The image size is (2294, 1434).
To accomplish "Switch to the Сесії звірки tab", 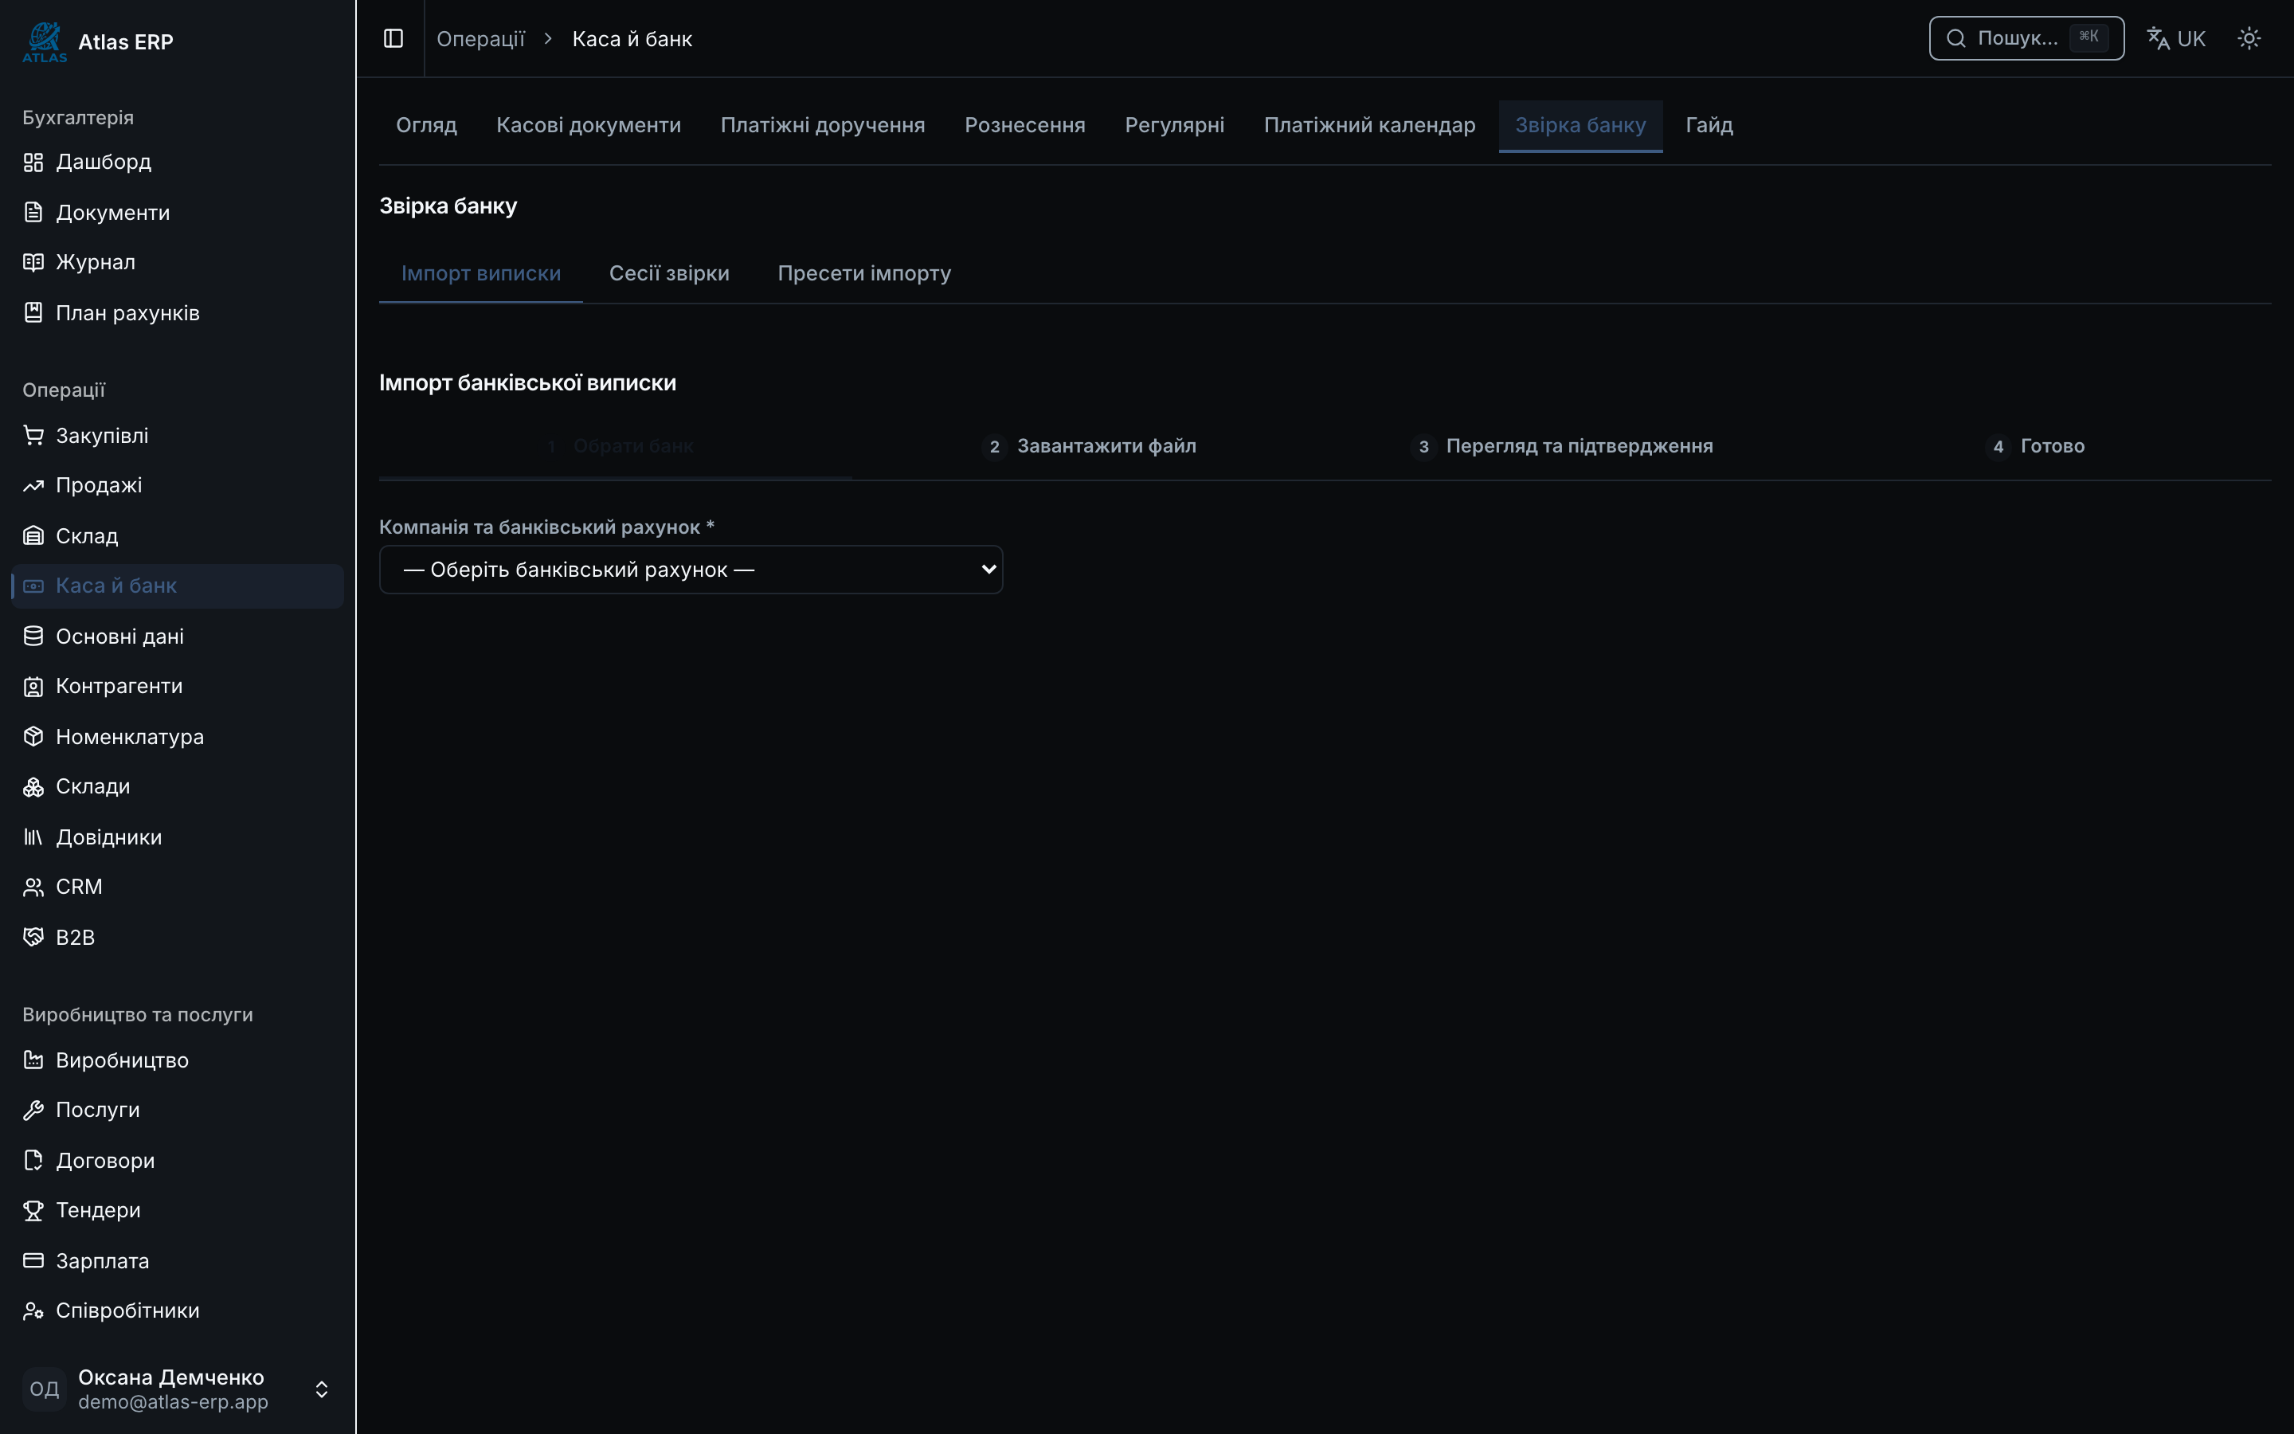I will [x=669, y=273].
